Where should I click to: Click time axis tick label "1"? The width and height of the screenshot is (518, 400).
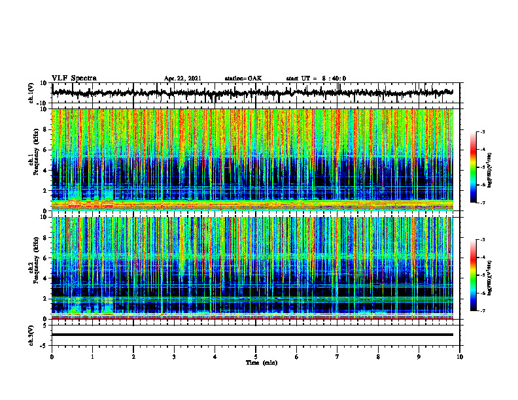(92, 357)
